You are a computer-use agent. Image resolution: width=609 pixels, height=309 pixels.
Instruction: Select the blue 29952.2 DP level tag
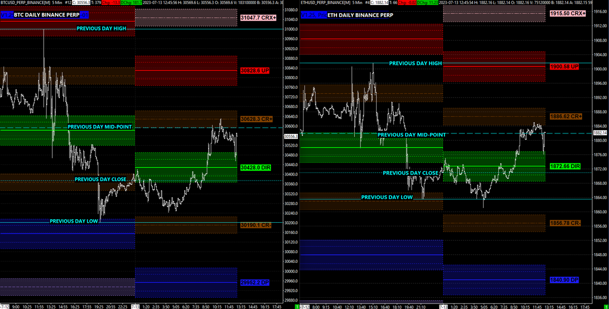254,282
